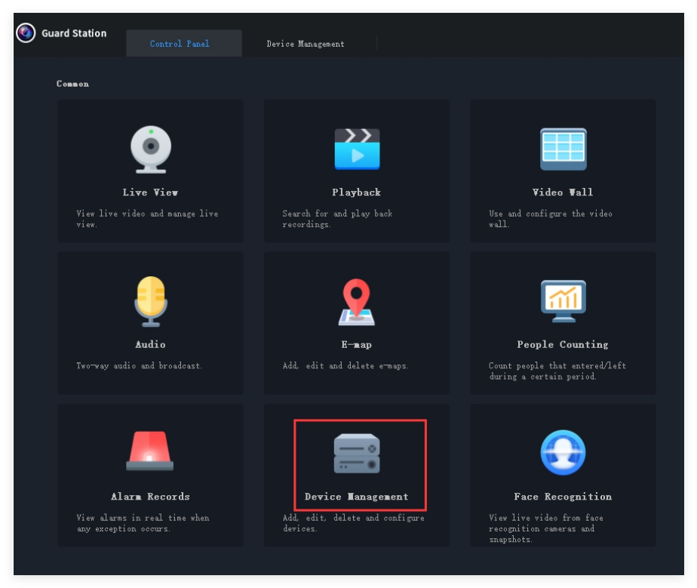
Task: Click the "People Counting" label text
Action: coord(563,345)
